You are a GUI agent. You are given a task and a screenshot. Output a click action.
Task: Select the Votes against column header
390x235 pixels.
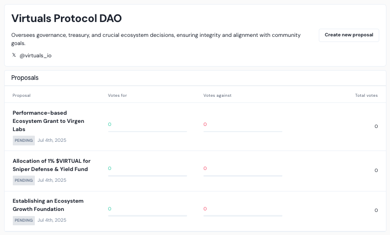coord(217,95)
